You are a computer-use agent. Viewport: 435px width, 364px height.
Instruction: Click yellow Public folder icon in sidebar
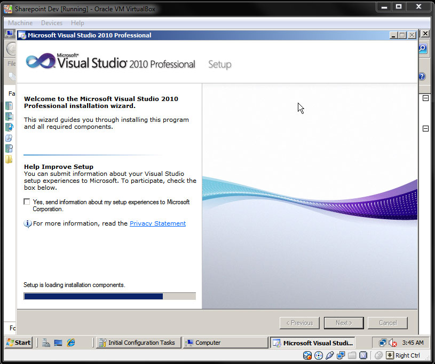[x=9, y=159]
